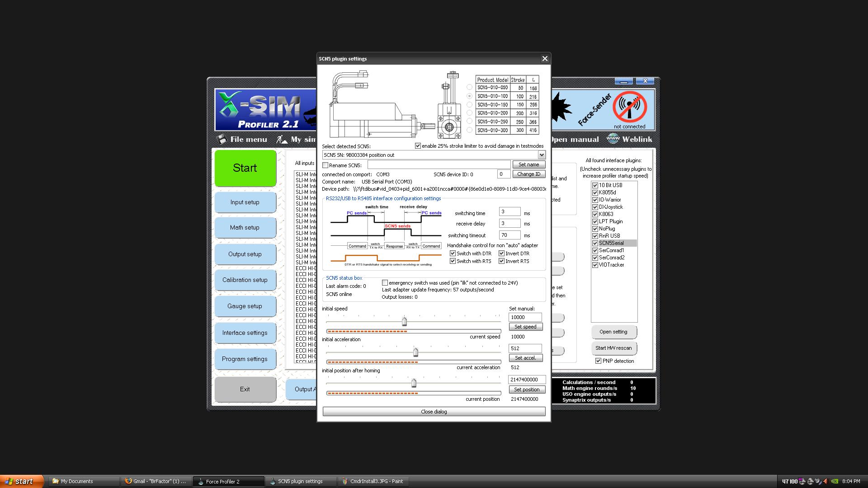Click the initial acceleration slider thumb
This screenshot has height=488, width=868.
(415, 352)
